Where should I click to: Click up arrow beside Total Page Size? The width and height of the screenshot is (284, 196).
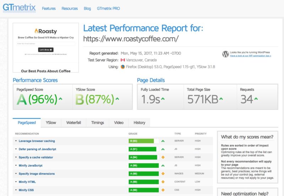221,99
